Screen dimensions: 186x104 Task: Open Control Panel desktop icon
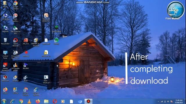tap(5, 55)
